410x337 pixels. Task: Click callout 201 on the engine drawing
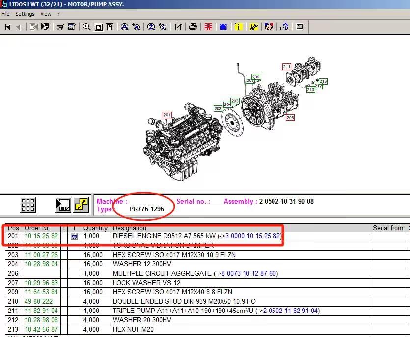tap(167, 115)
